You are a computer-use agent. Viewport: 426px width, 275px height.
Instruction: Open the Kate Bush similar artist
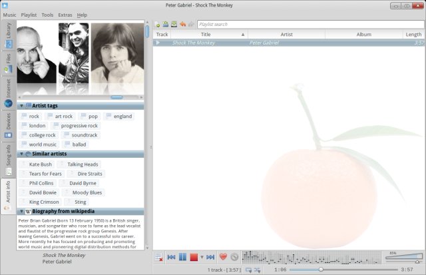coord(40,164)
